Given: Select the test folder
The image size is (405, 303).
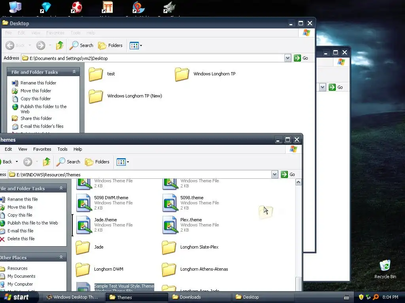Looking at the screenshot, I should [x=102, y=74].
